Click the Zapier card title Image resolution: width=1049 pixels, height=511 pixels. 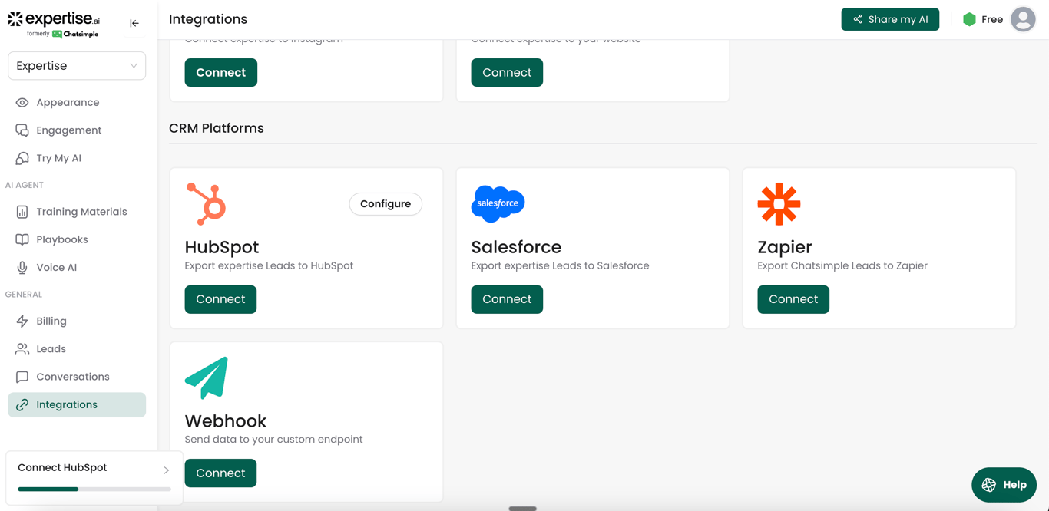pyautogui.click(x=785, y=247)
